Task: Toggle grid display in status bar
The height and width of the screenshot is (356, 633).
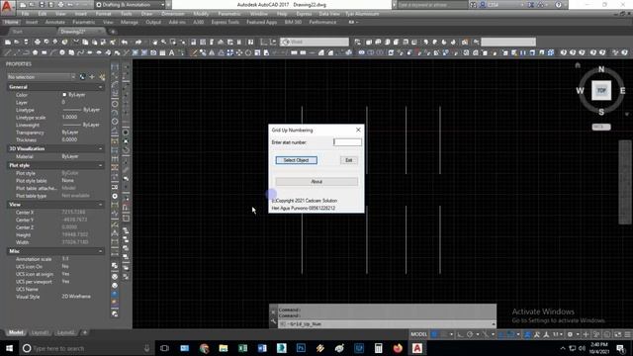Action: [x=434, y=334]
